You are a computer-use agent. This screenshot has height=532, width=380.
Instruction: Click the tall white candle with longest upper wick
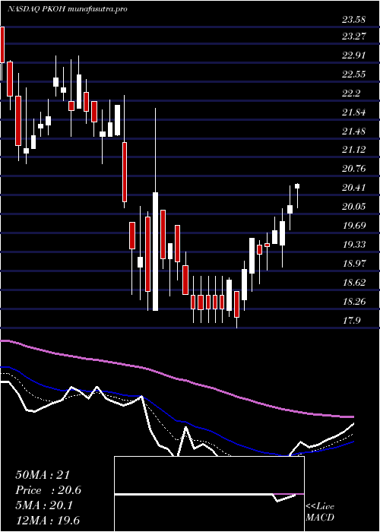click(155, 251)
